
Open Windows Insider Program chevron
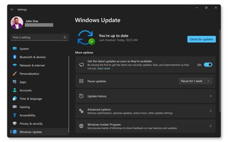[x=211, y=126]
